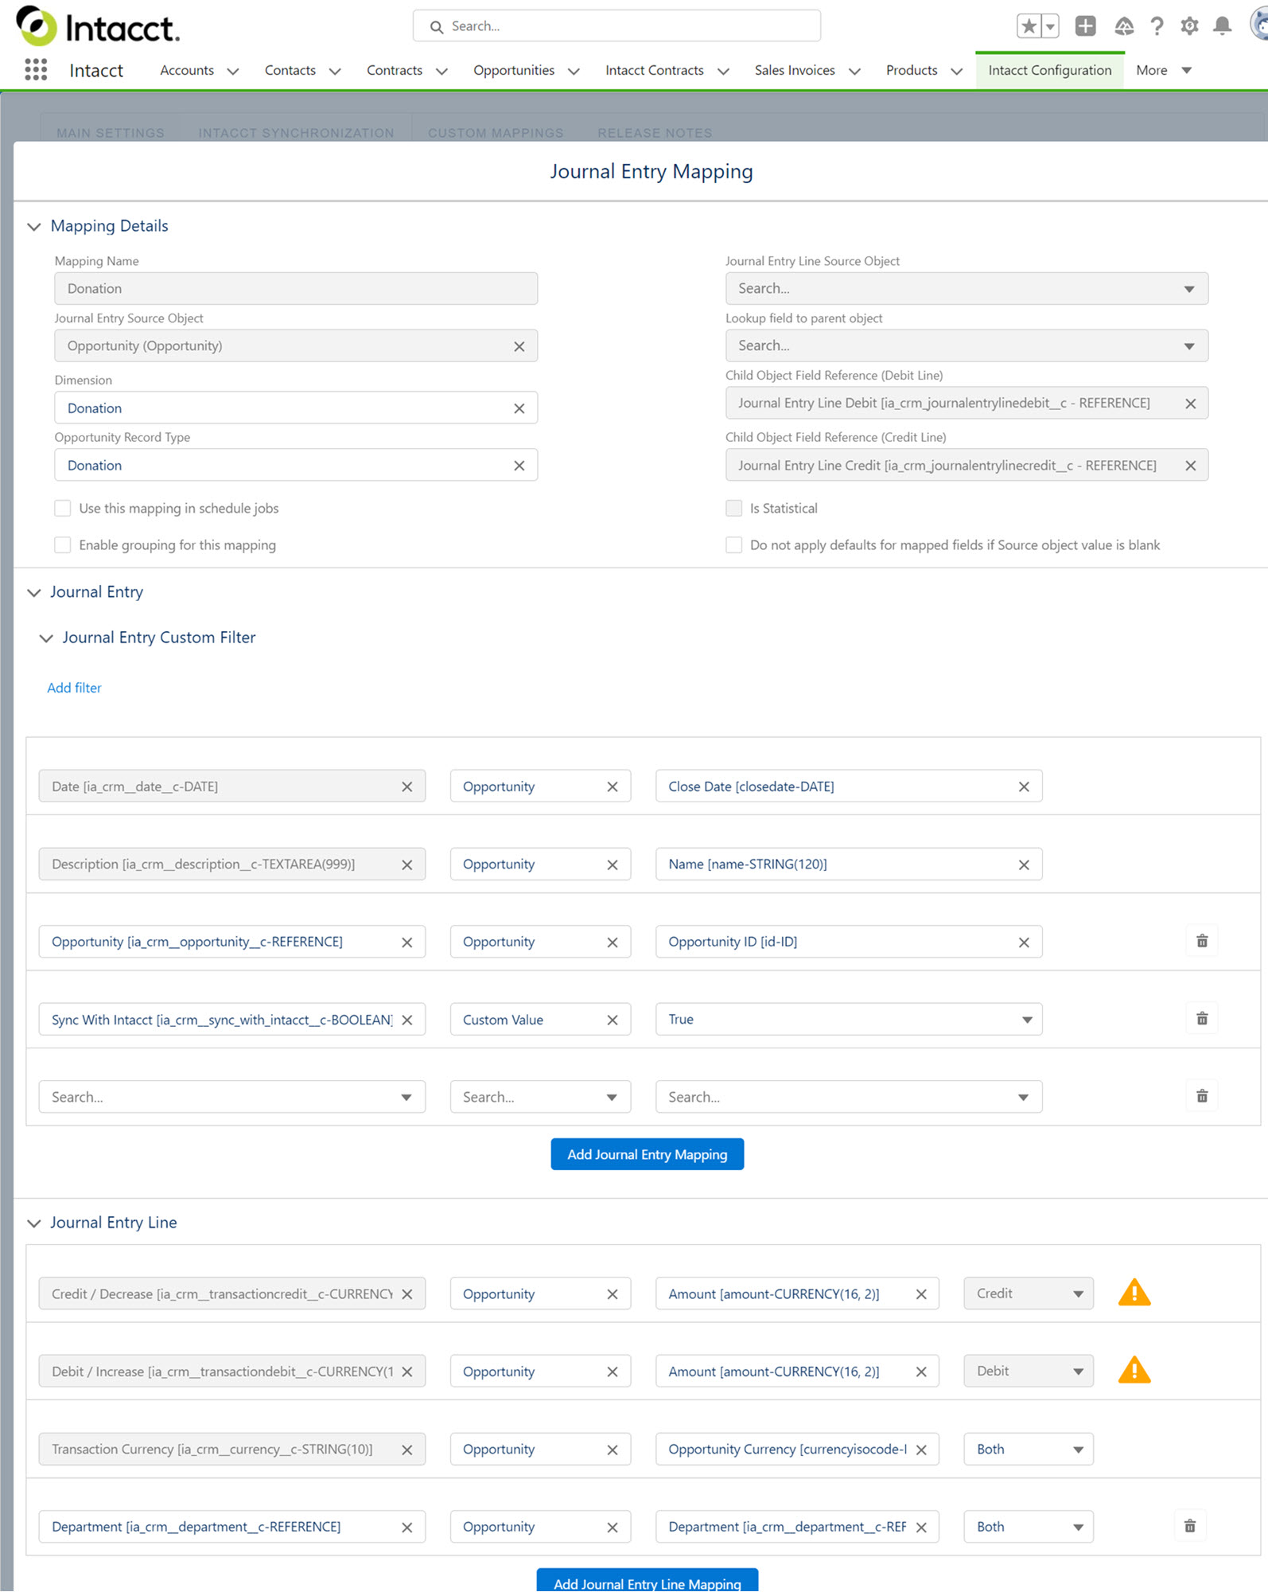Open the True custom value dropdown
Screen dimensions: 1268x1592
click(848, 1020)
